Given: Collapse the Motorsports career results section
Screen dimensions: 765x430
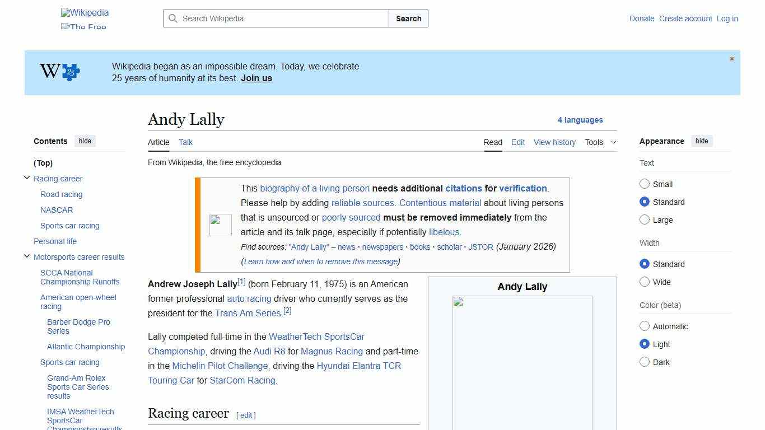Looking at the screenshot, I should pyautogui.click(x=27, y=256).
